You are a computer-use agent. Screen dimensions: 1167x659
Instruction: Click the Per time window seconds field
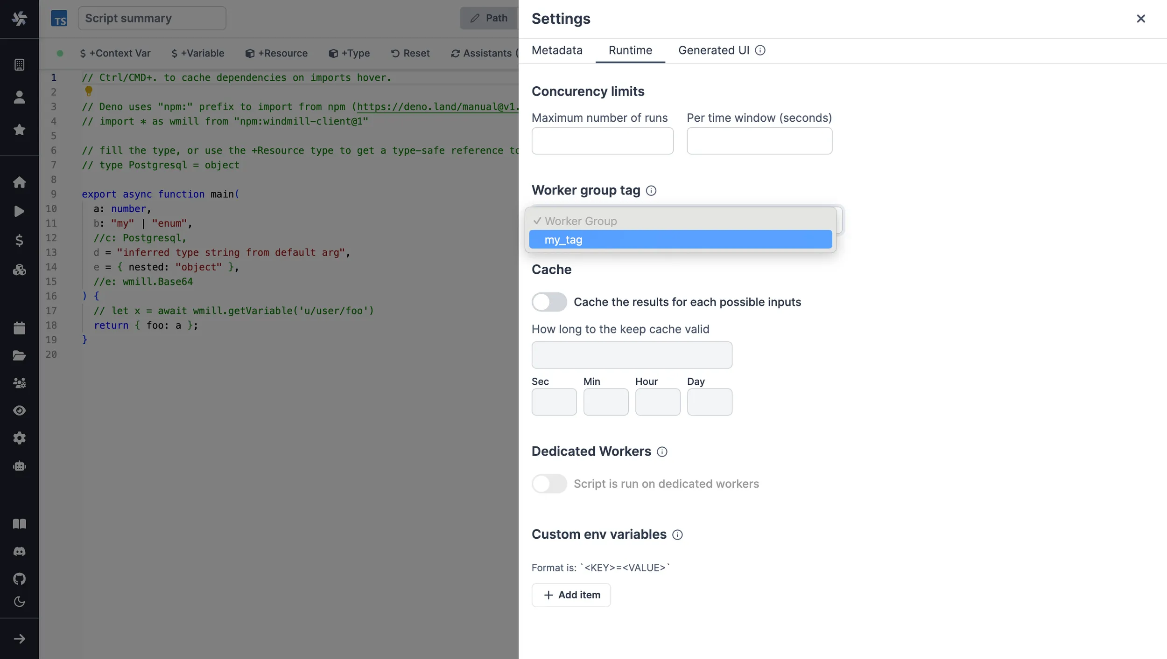pos(759,141)
